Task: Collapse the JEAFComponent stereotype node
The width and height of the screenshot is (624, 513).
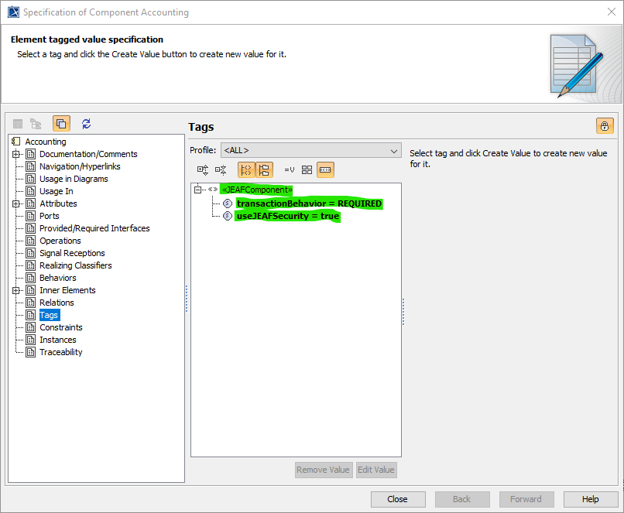Action: coord(197,190)
